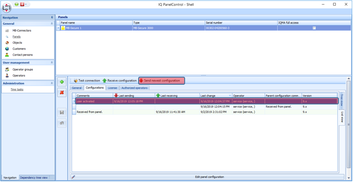The width and height of the screenshot is (353, 182).
Task: Sort by Version column header
Action: tap(320, 96)
